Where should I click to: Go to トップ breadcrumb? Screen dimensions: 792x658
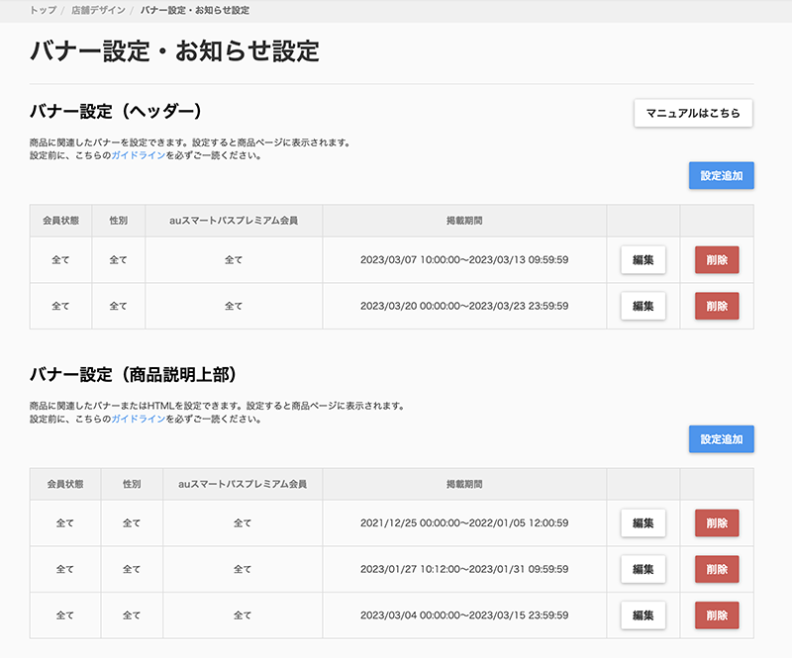click(43, 10)
